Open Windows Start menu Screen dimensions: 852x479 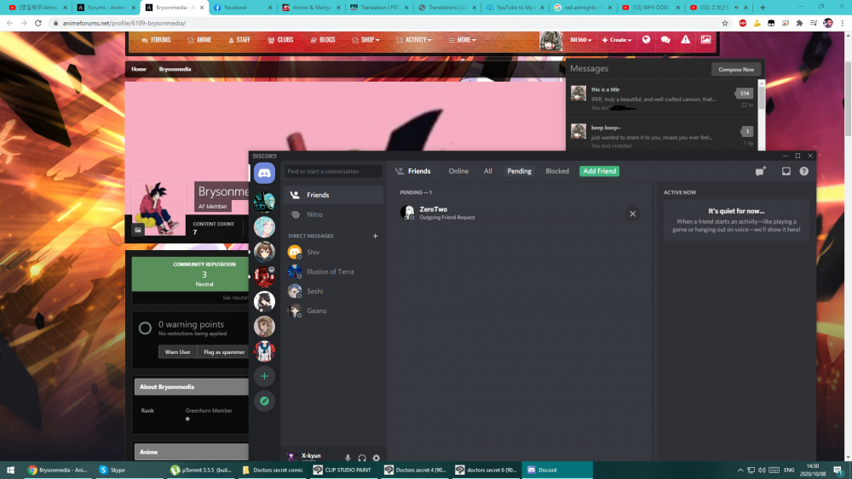9,470
